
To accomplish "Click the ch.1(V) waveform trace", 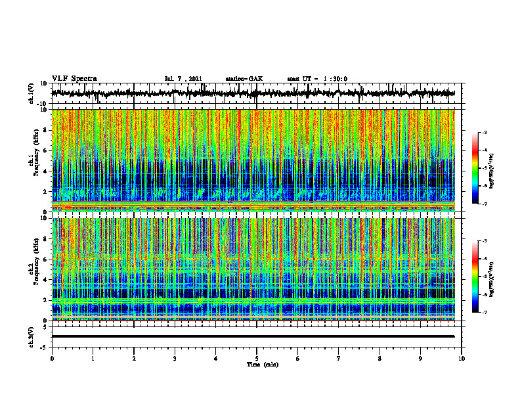I will [x=253, y=93].
